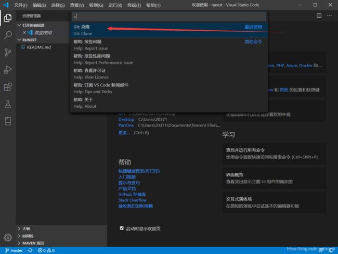
Task: Click the 交互式演练场 card
Action: pyautogui.click(x=274, y=202)
